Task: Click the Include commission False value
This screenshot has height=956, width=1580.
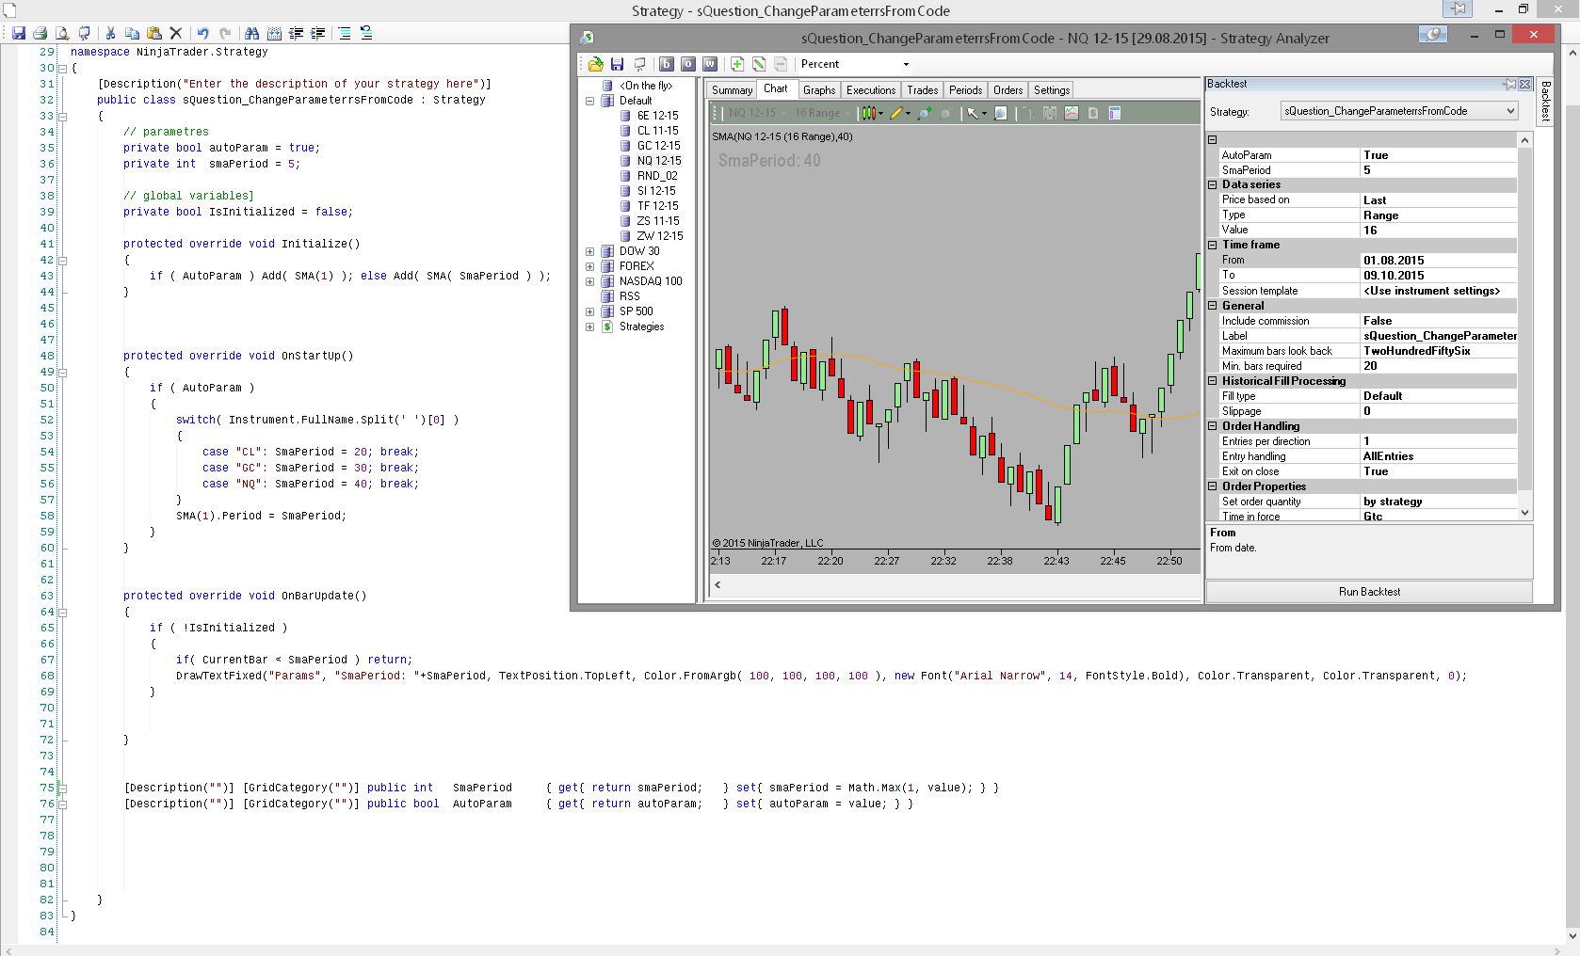Action: (x=1439, y=321)
